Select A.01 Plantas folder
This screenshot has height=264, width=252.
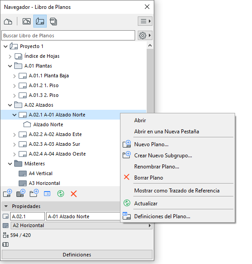(38, 66)
